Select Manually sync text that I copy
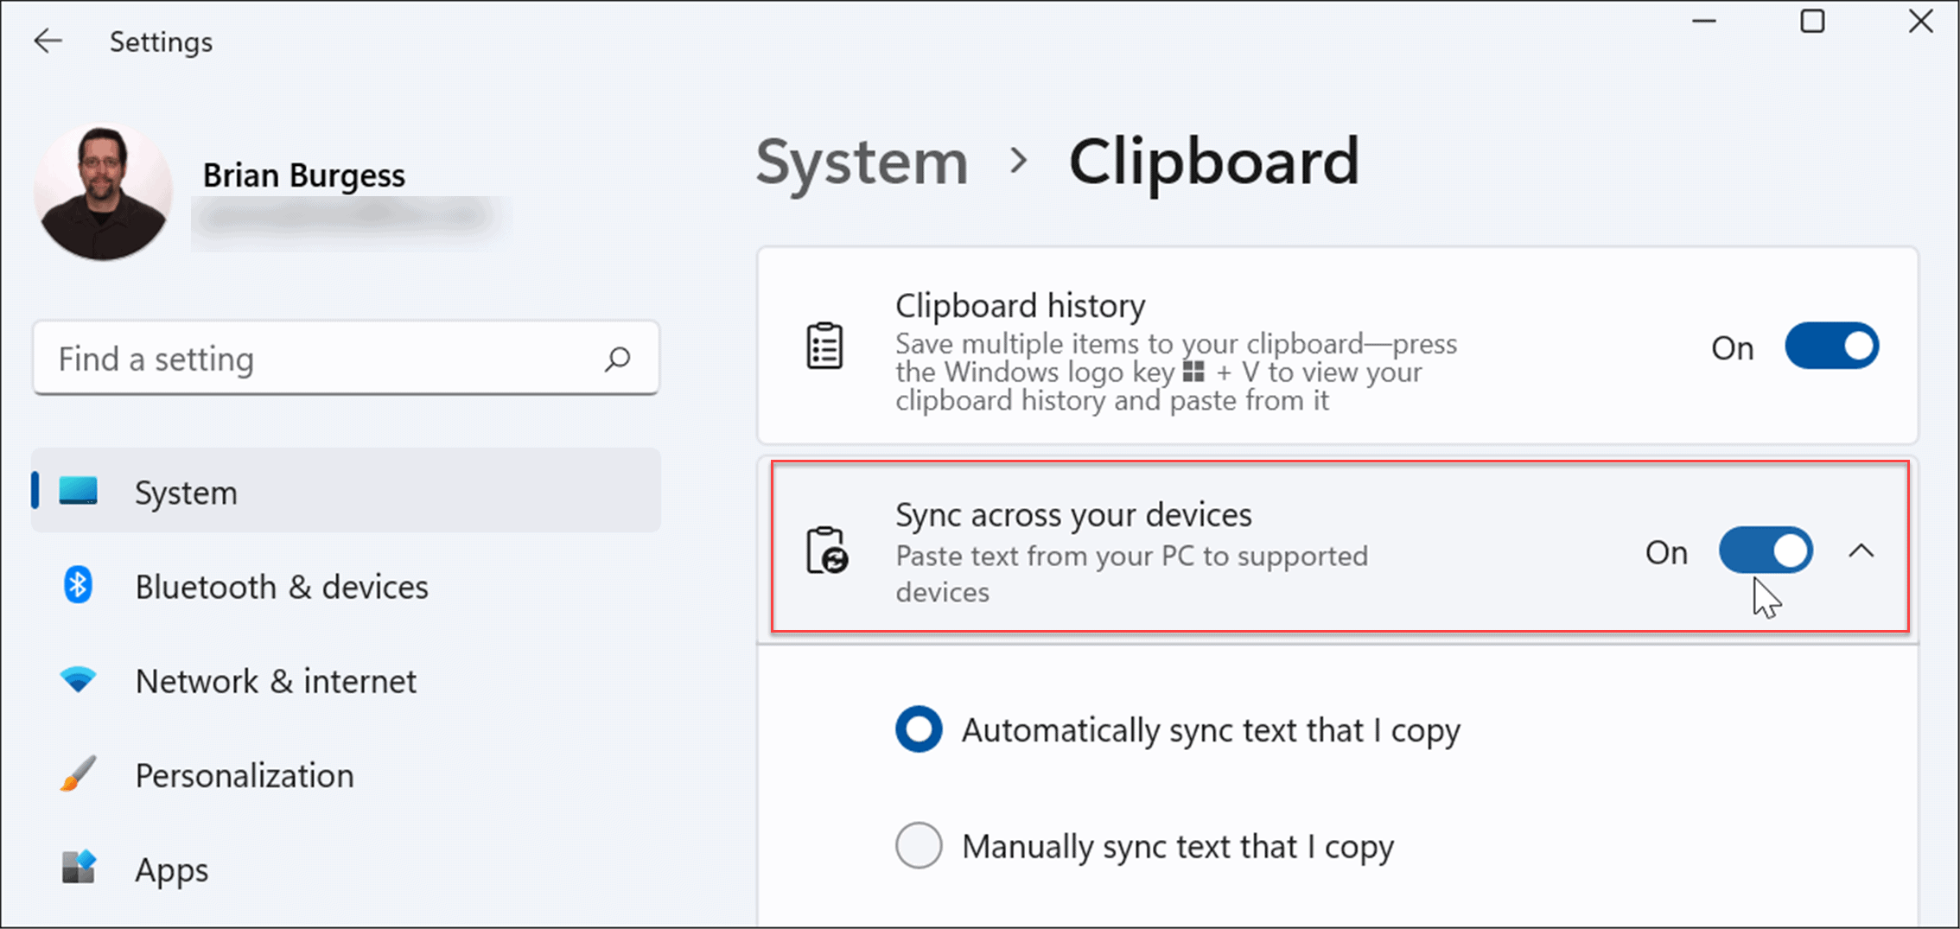 [919, 846]
